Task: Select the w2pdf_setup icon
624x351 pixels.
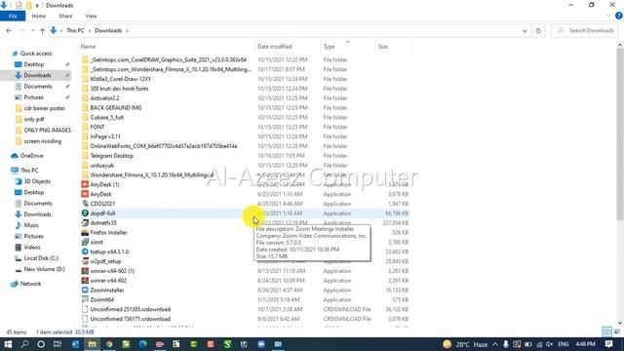Action: click(85, 261)
